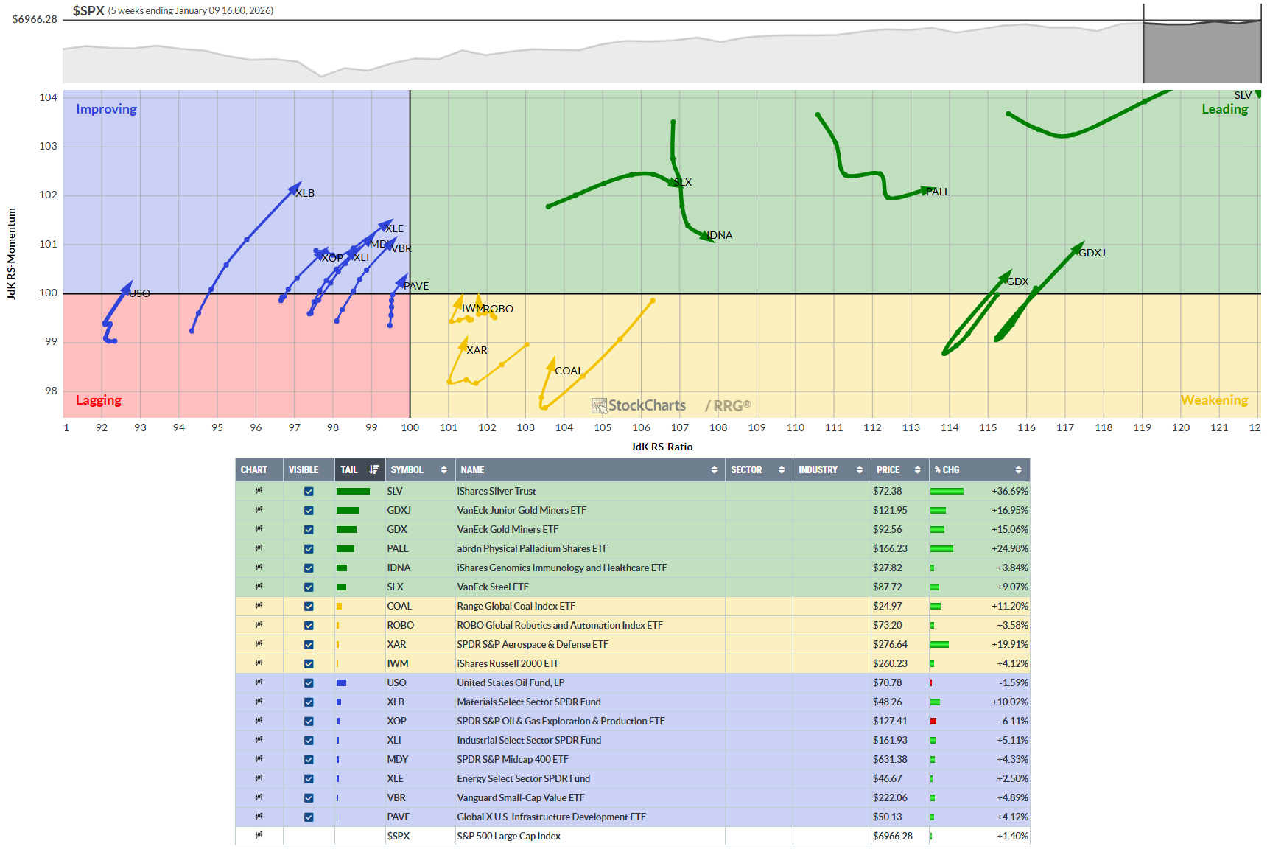
Task: Click chart icon in IWM row
Action: pos(259,663)
